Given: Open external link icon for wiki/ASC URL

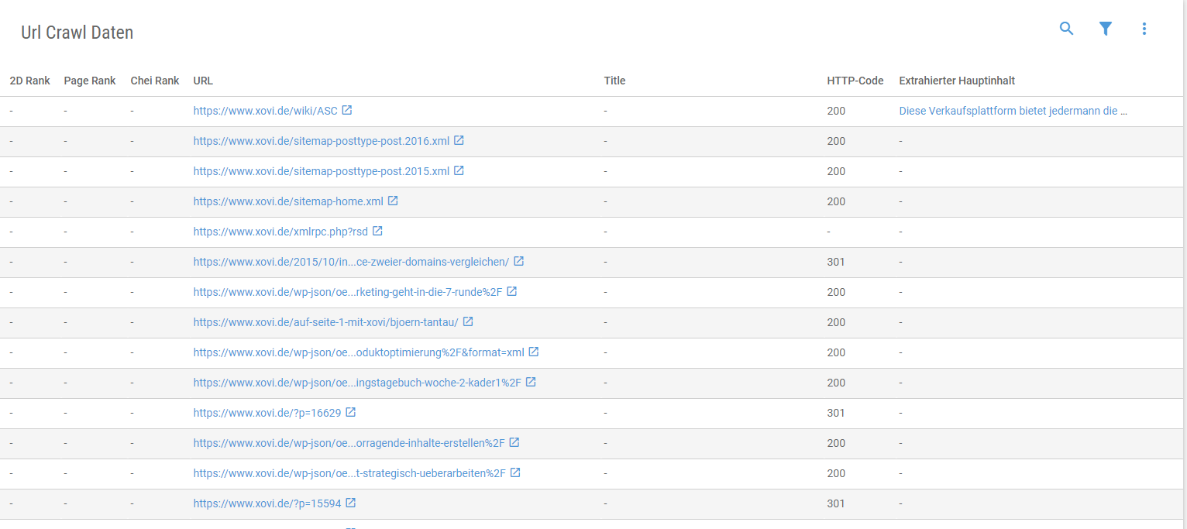Looking at the screenshot, I should pyautogui.click(x=347, y=110).
